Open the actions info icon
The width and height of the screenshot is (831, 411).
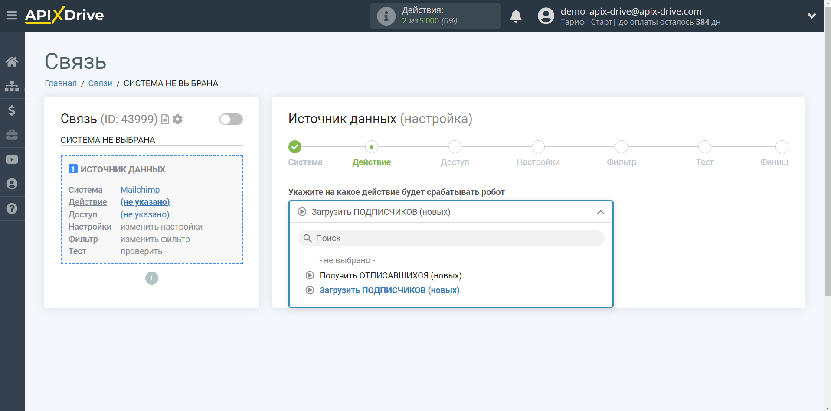(x=386, y=16)
